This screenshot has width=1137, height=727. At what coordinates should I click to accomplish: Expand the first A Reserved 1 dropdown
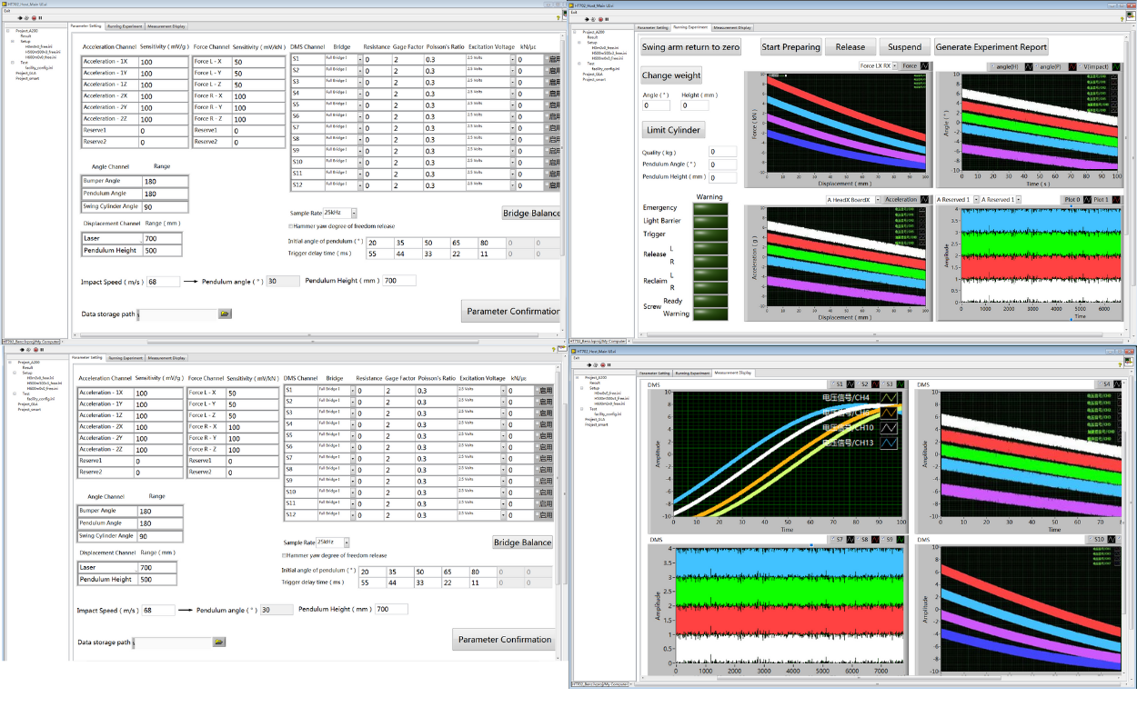coord(975,199)
